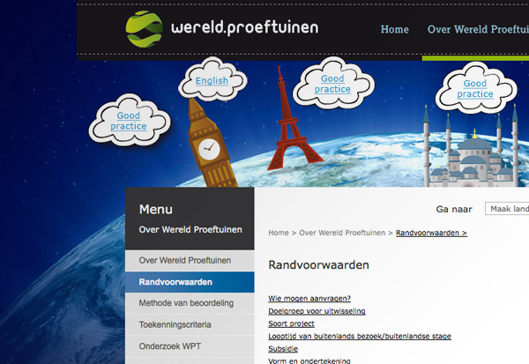Viewport: 529px width, 364px height.
Task: Open Onderzoek WPT sidebar item
Action: [190, 346]
